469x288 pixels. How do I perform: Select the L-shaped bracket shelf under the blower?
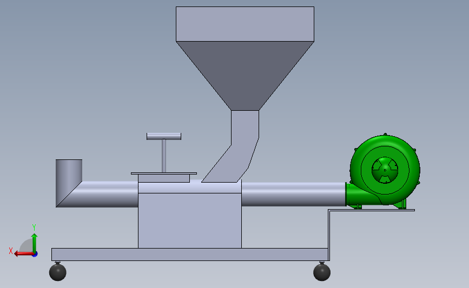point(371,210)
